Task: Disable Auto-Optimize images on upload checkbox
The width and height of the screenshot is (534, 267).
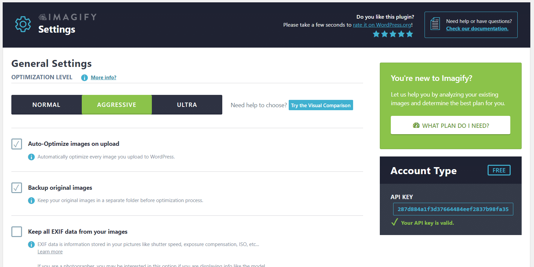Action: (x=17, y=144)
